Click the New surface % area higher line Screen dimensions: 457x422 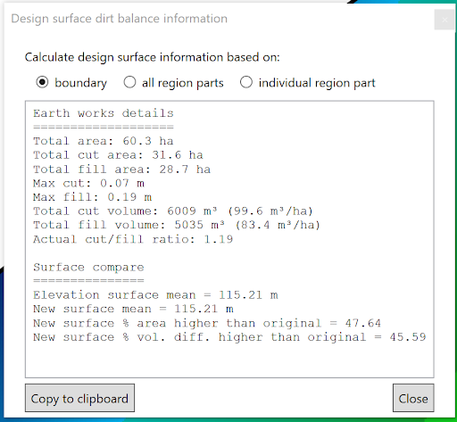coord(207,323)
